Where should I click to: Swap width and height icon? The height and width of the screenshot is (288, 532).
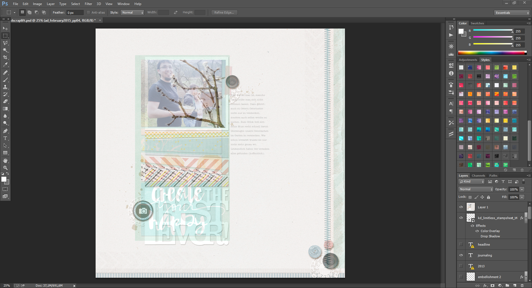175,12
